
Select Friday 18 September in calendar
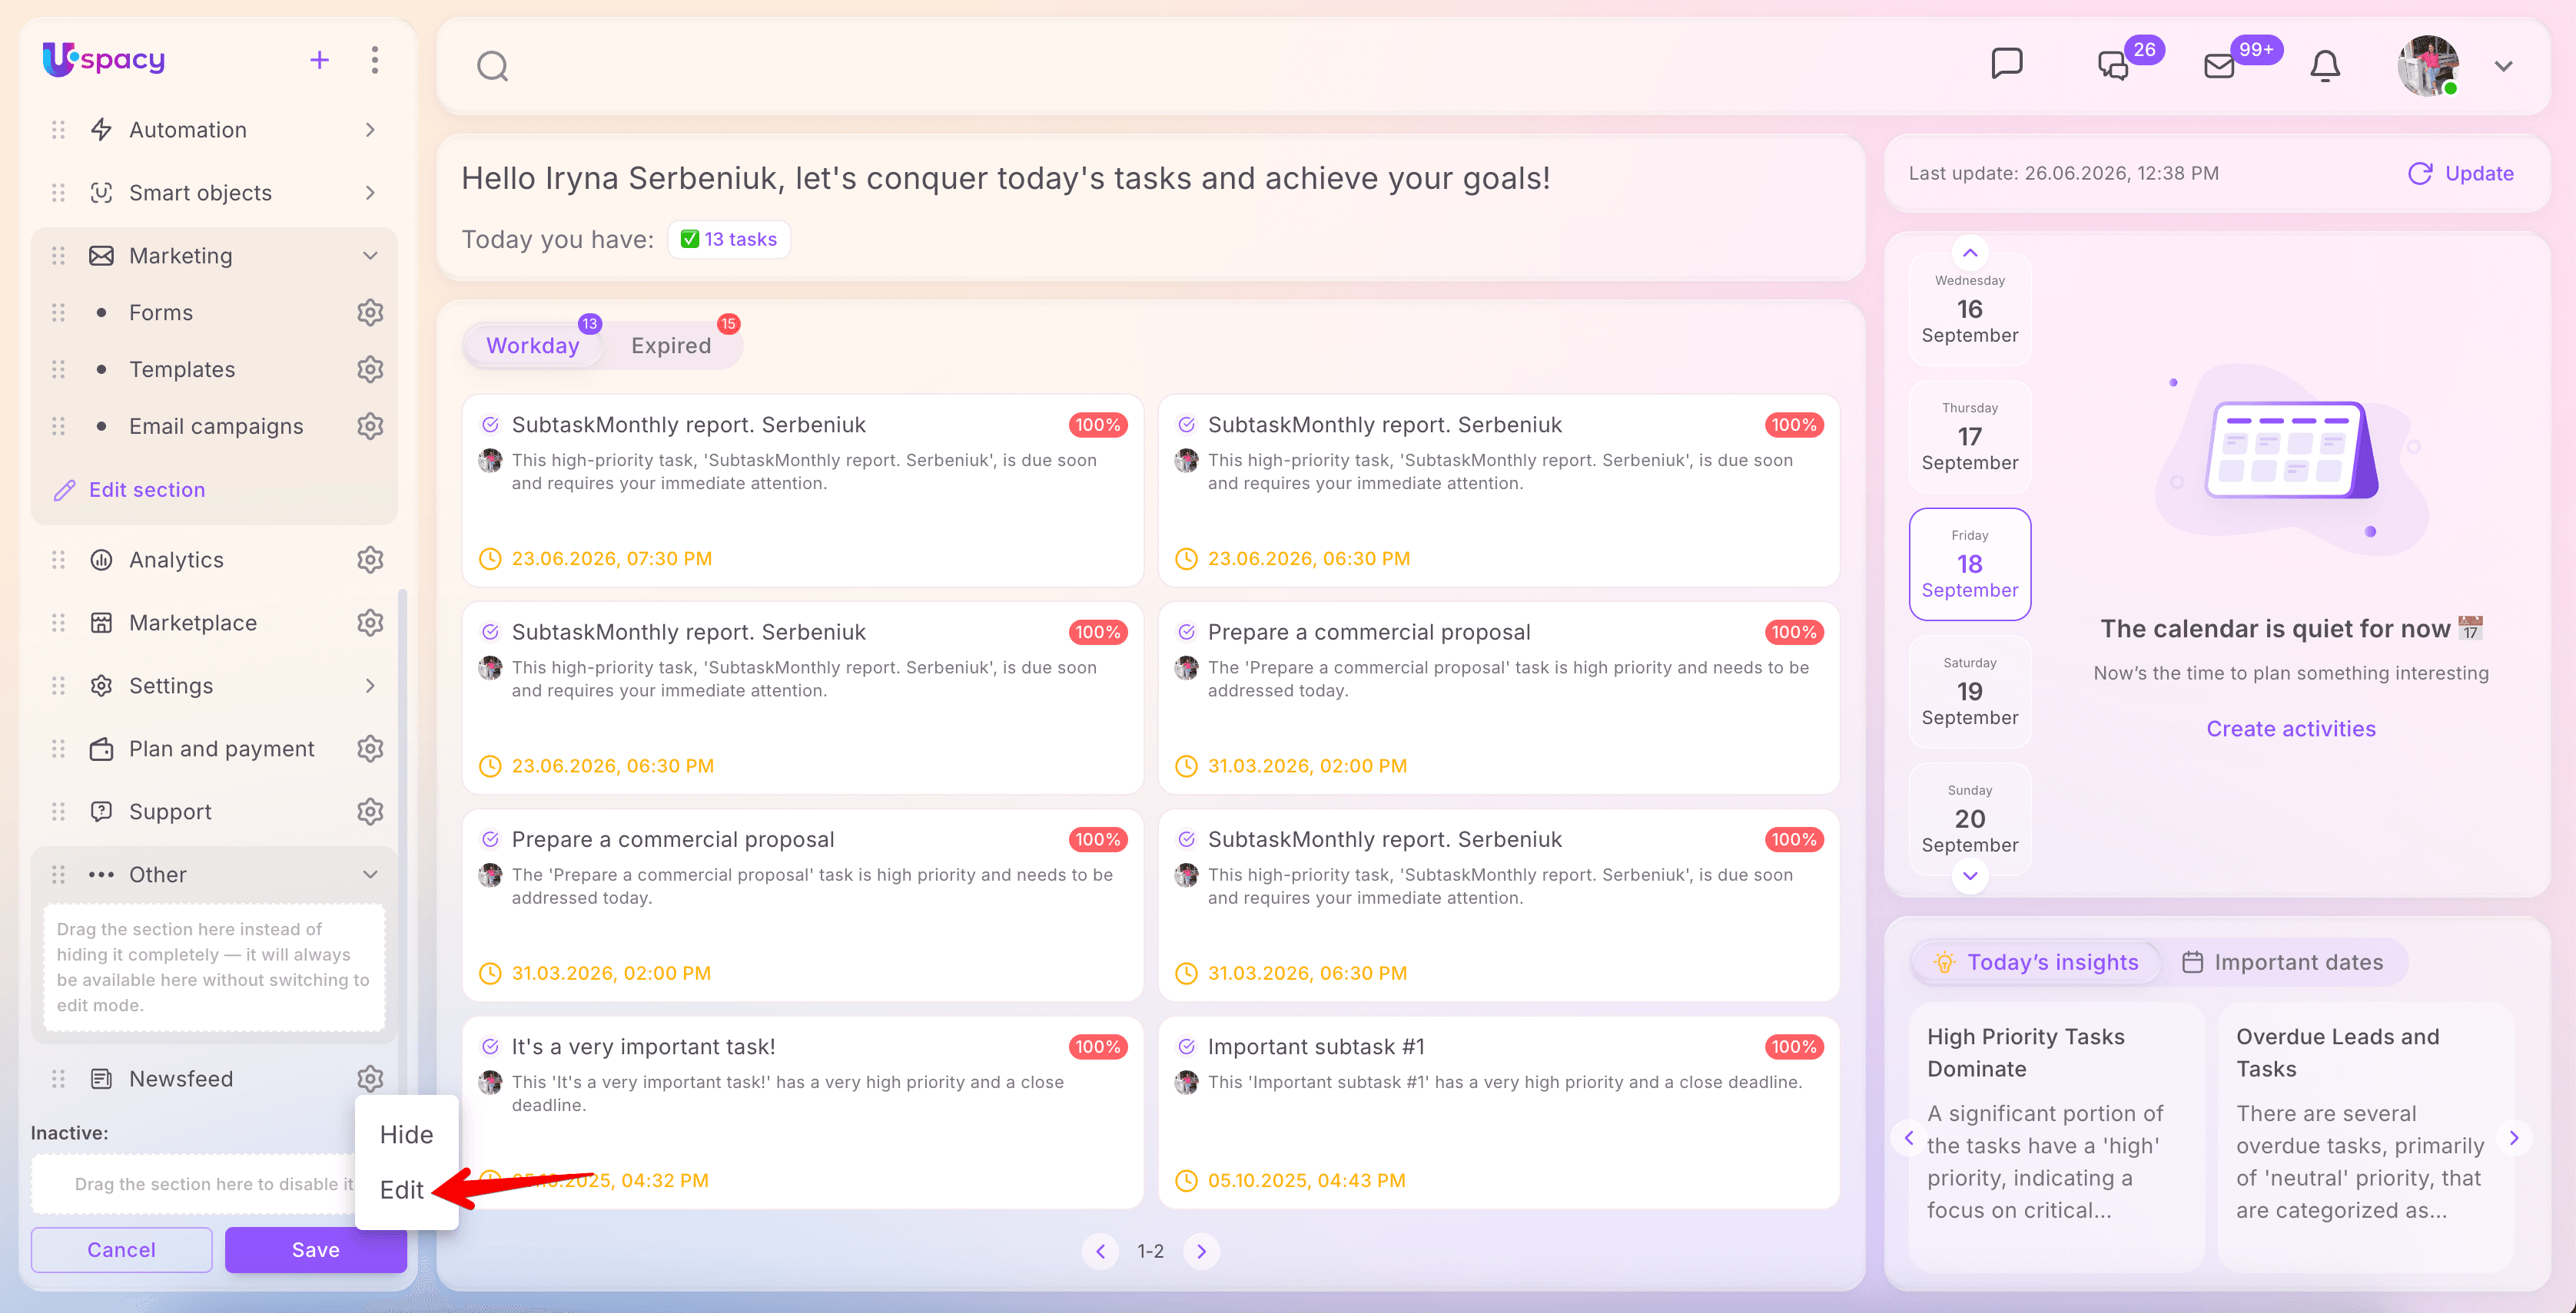coord(1969,564)
